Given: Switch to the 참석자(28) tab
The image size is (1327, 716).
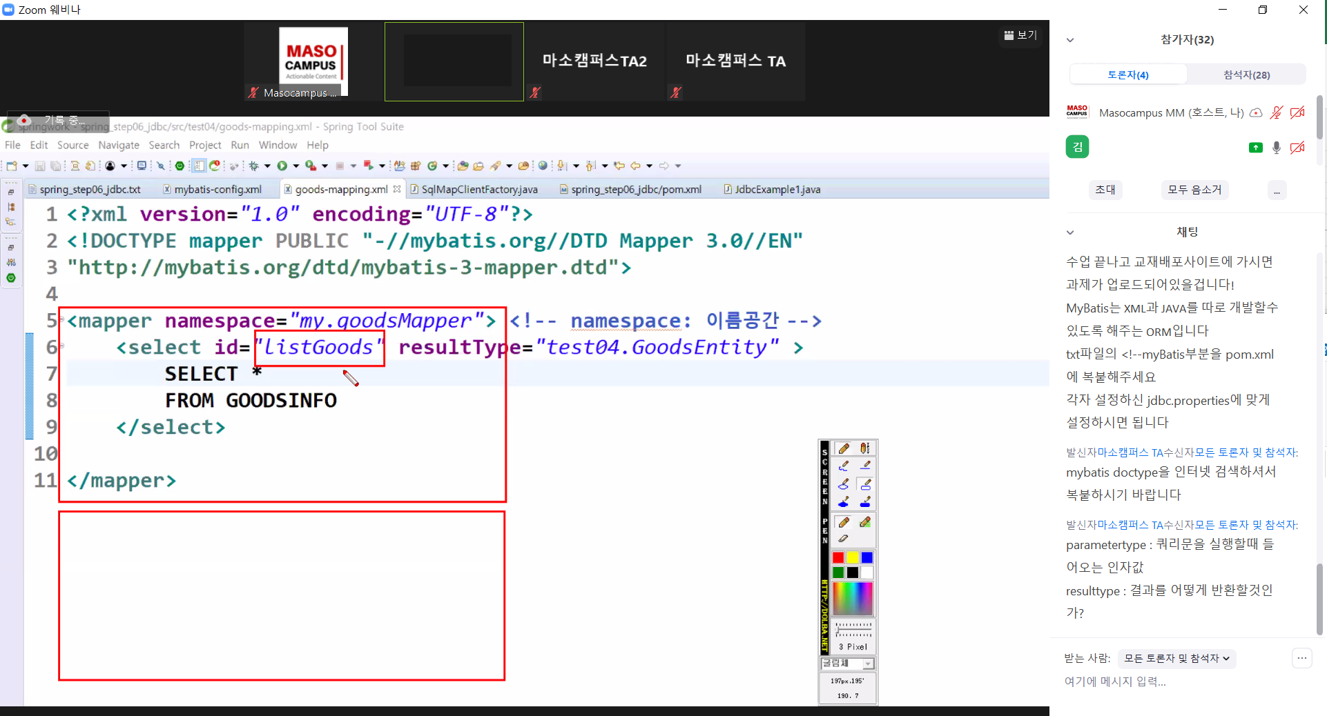Looking at the screenshot, I should point(1246,74).
